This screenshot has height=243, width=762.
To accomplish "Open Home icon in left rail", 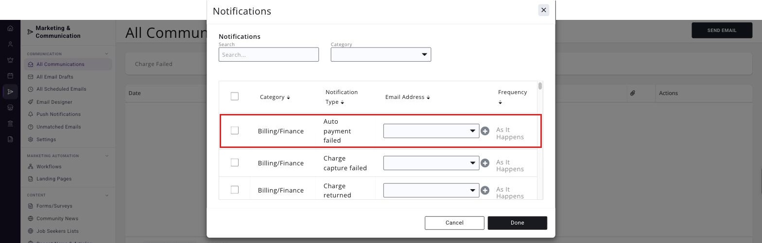I will pos(10,28).
